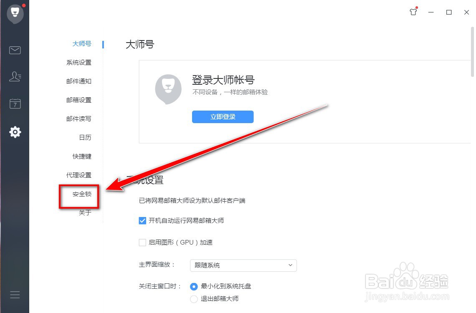This screenshot has height=313, width=476.
Task: Open the calendar icon in sidebar
Action: click(15, 103)
